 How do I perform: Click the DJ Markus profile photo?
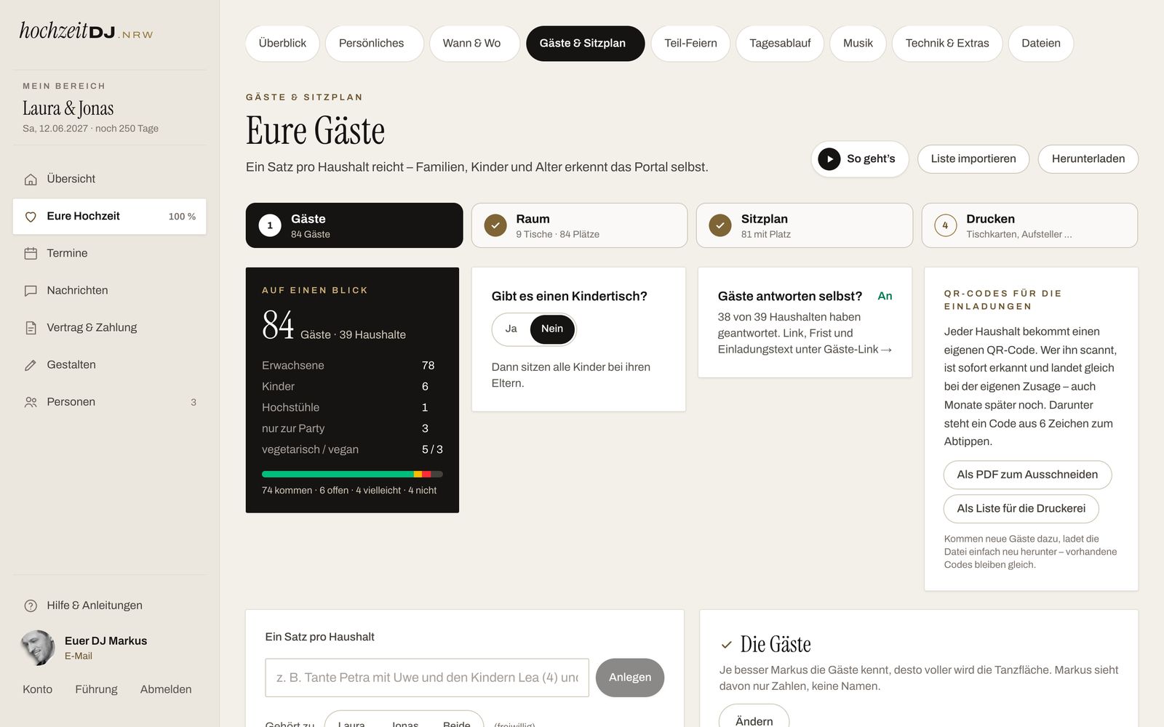[38, 648]
